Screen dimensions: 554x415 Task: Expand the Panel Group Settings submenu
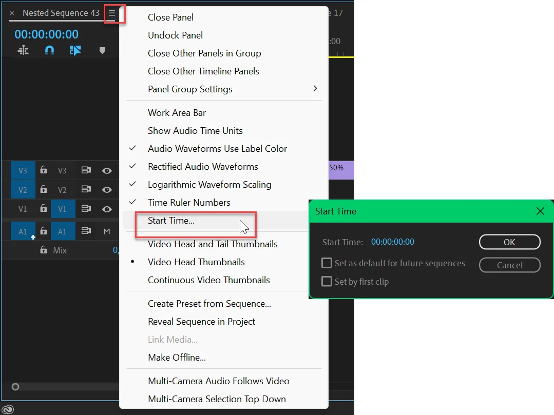pos(224,89)
